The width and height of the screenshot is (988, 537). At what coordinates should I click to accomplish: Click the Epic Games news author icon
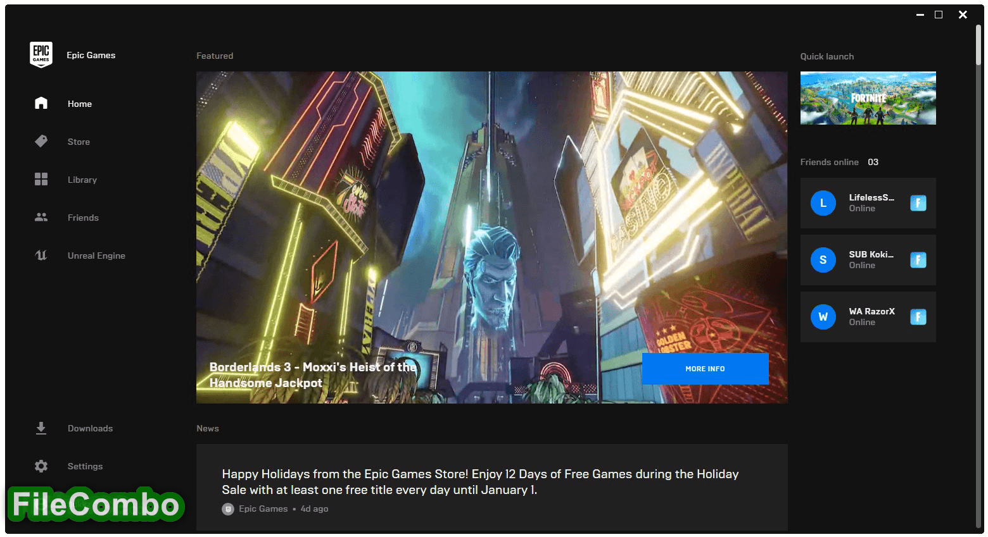(228, 509)
